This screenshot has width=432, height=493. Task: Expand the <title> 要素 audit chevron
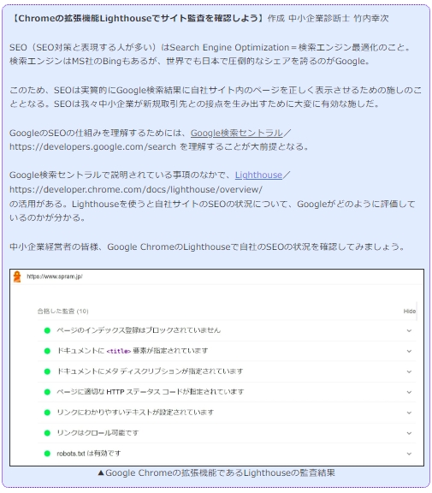(x=409, y=351)
